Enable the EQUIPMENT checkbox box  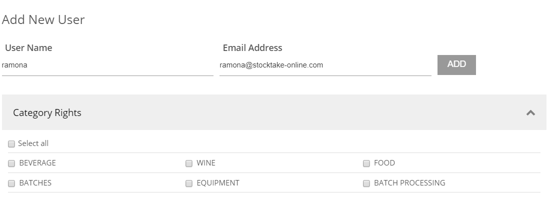(189, 183)
